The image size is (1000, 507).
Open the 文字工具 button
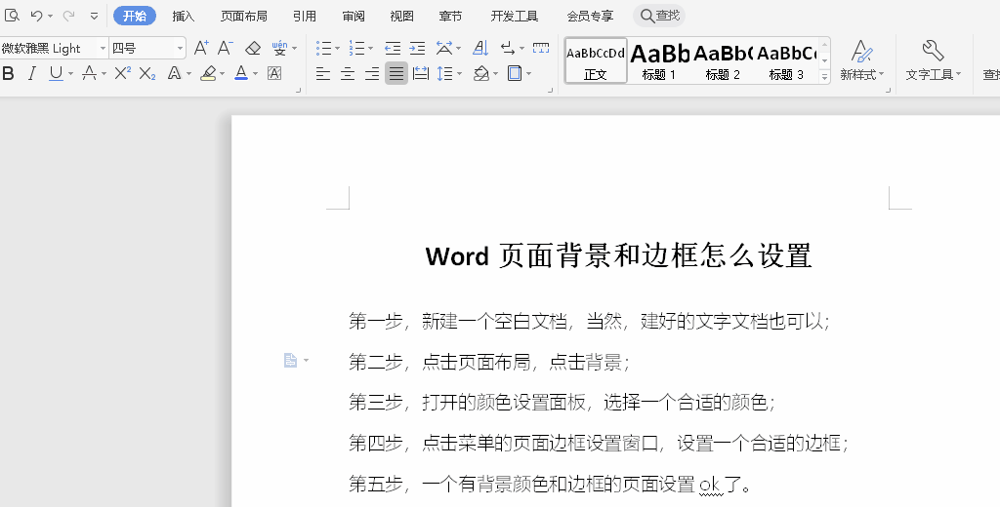(x=933, y=60)
